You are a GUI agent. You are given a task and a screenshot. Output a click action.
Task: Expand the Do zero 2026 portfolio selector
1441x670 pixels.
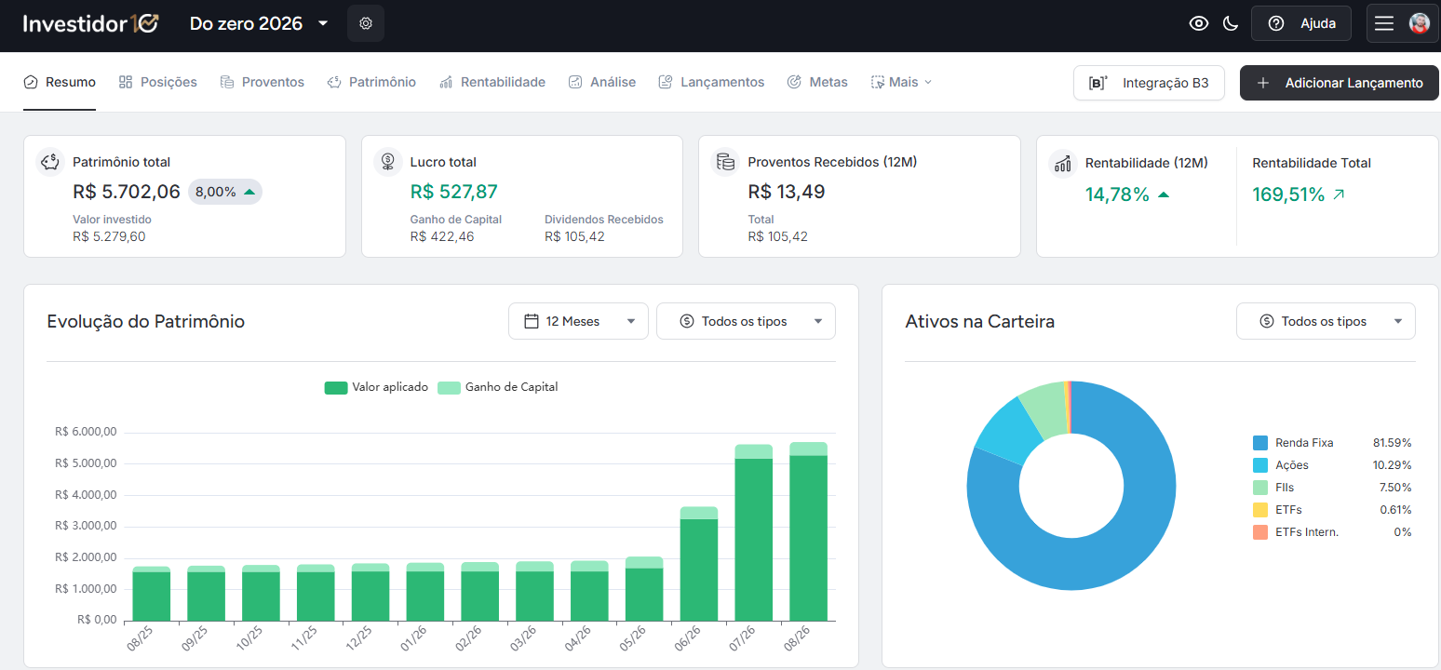(259, 23)
